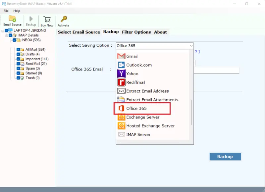
Task: Open the File menu
Action: point(6,11)
